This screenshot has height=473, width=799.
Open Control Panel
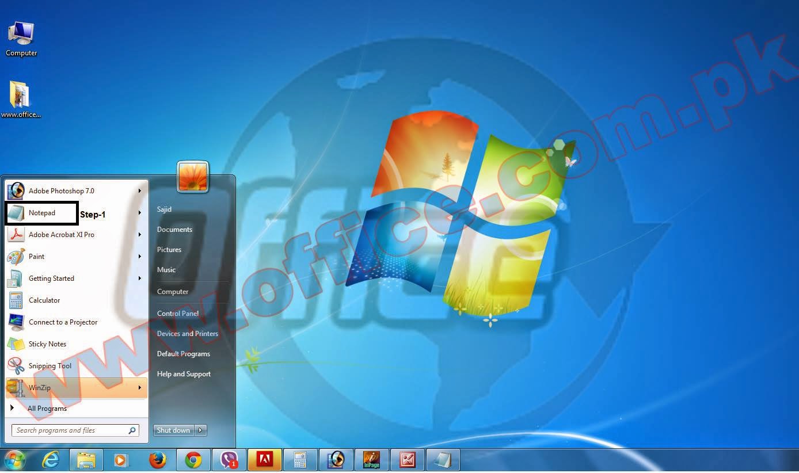(178, 314)
